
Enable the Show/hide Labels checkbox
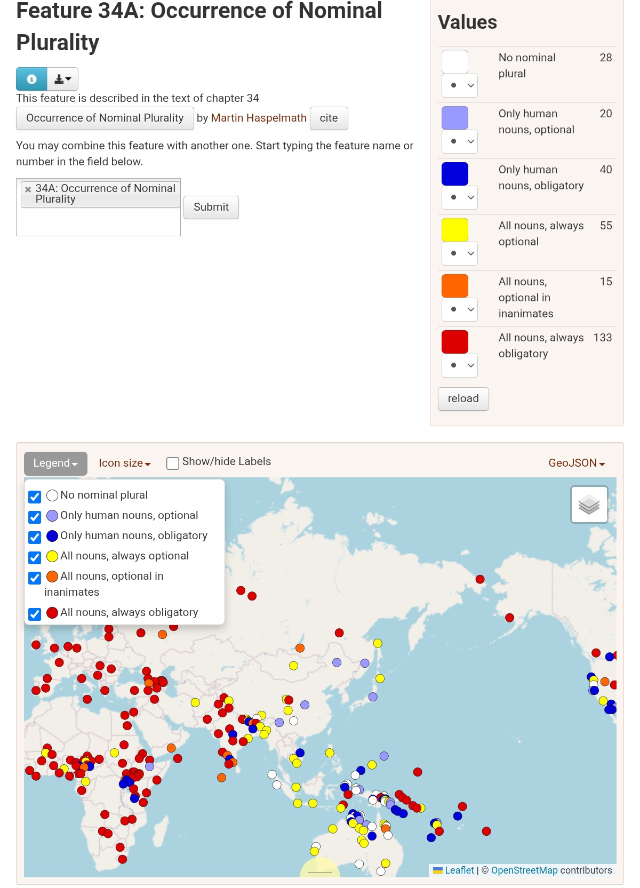[x=173, y=463]
